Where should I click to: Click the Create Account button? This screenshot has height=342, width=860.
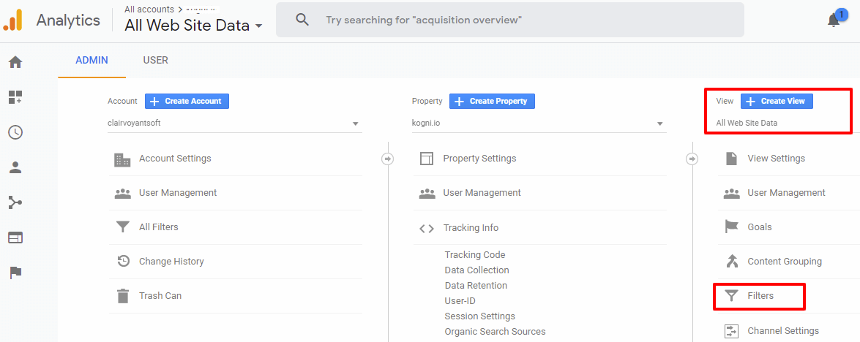187,101
